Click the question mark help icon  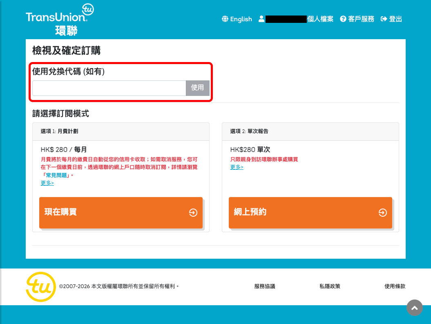[343, 19]
